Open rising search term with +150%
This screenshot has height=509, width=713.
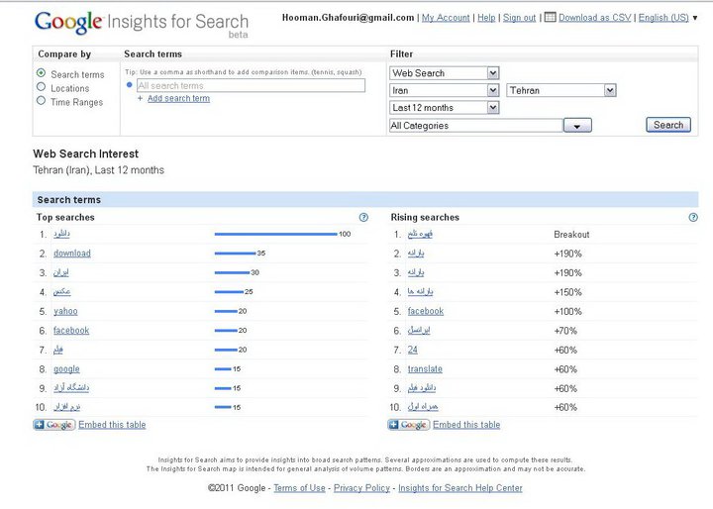[420, 291]
